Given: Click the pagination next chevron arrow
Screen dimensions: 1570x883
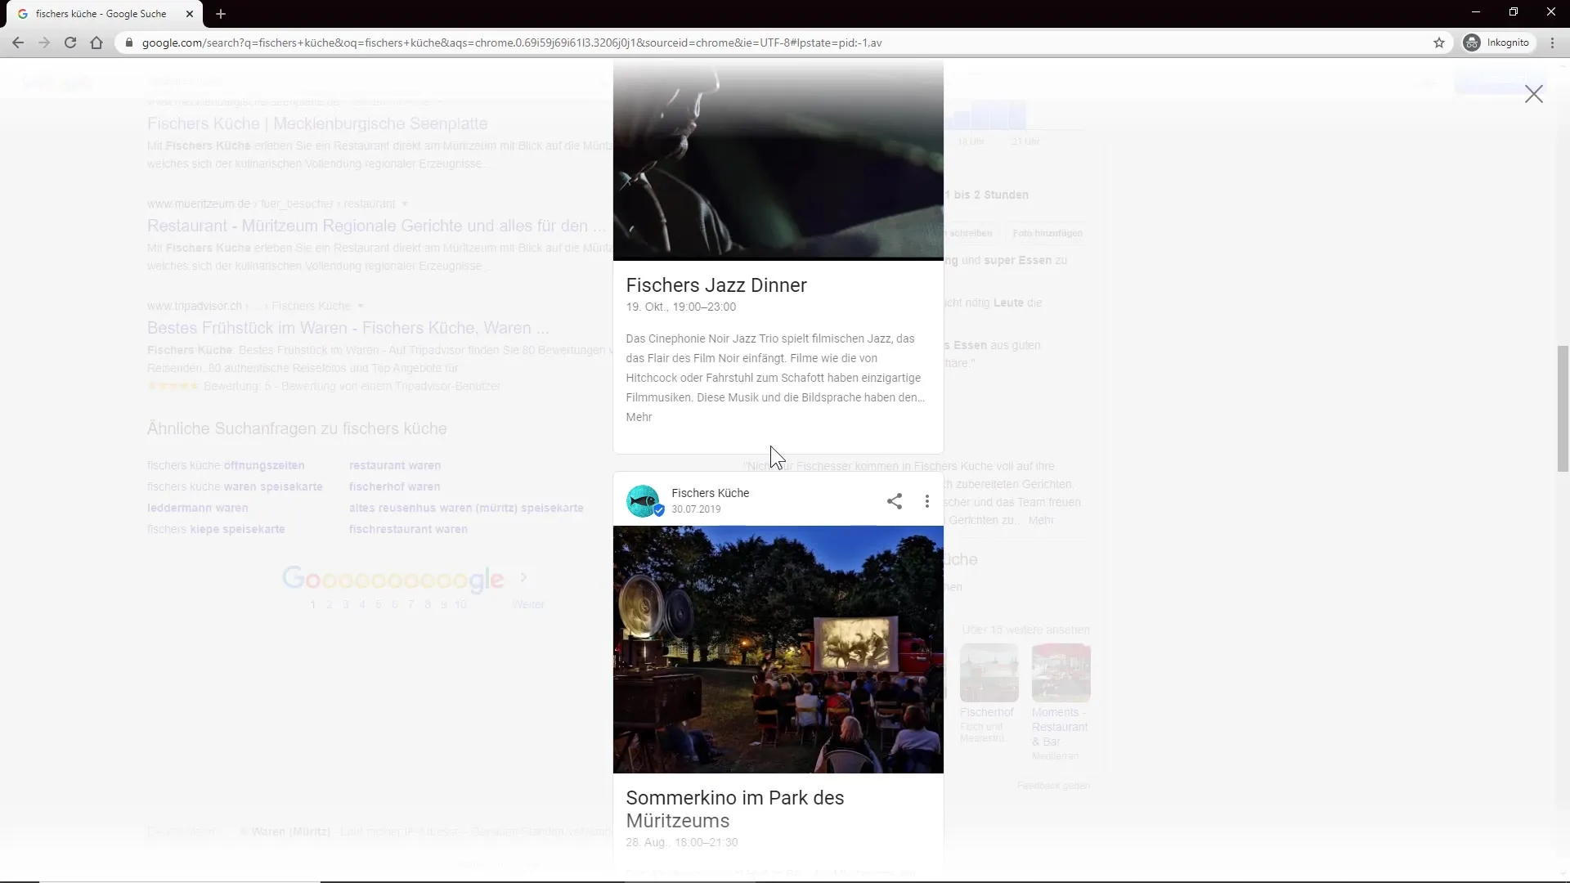Looking at the screenshot, I should point(523,577).
